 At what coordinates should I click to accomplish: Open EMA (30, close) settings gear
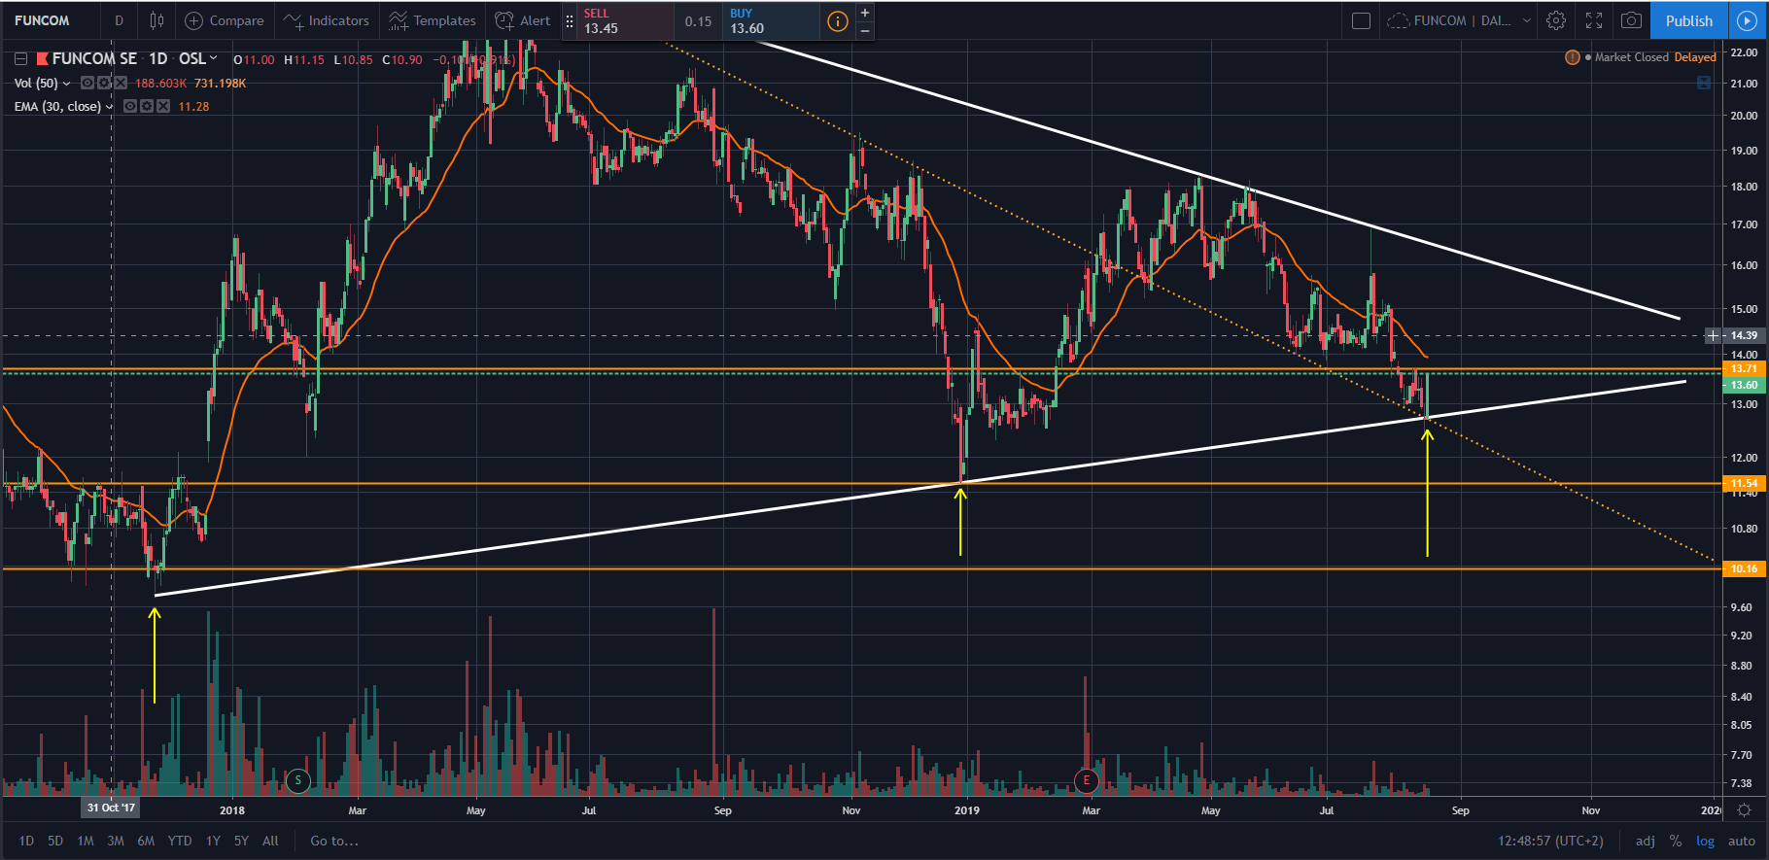pos(147,106)
